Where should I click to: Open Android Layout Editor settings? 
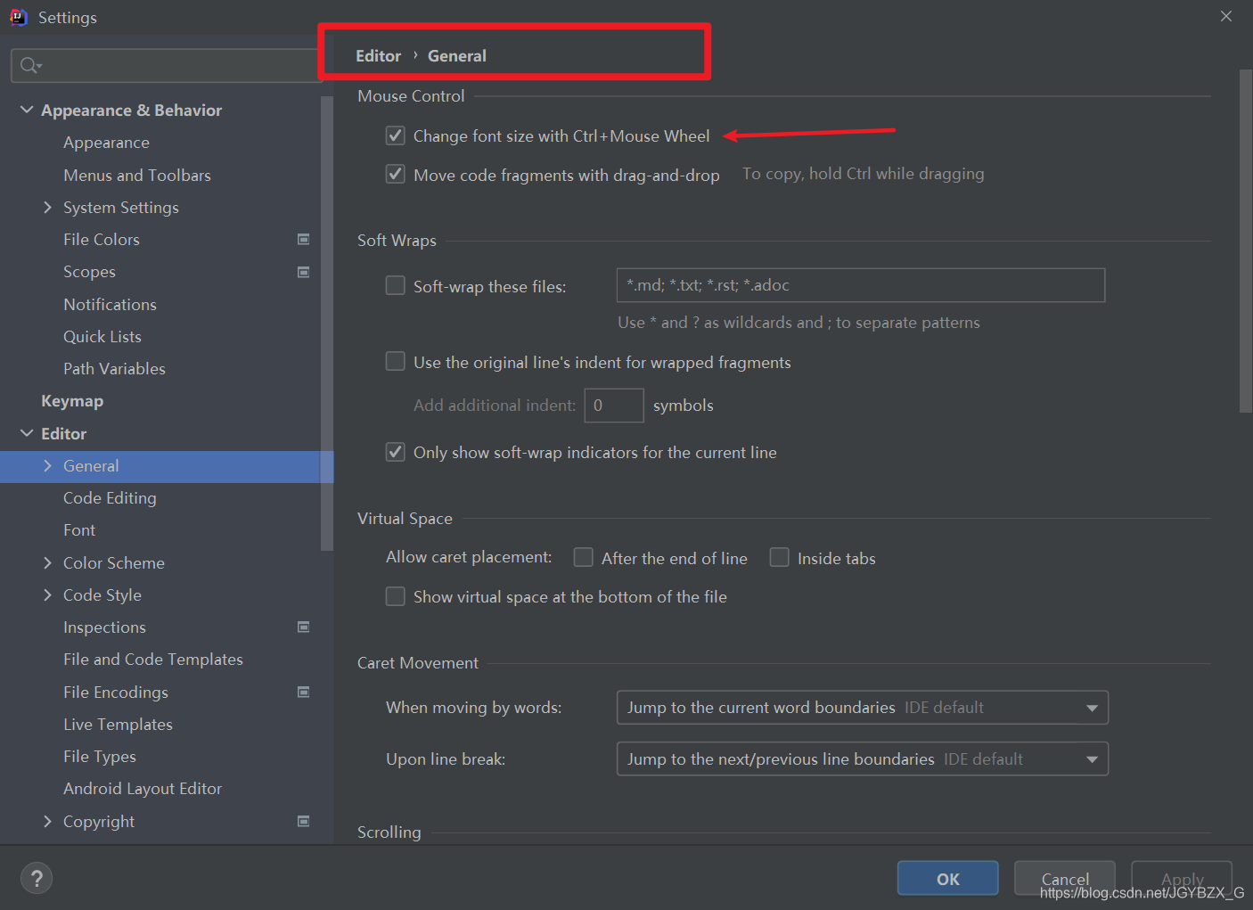pos(143,789)
